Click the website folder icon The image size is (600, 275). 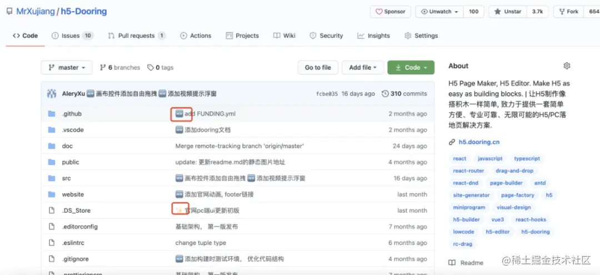tap(52, 195)
